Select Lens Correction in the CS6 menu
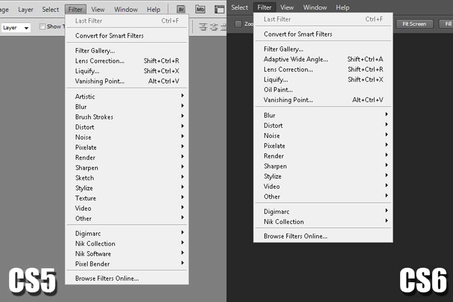The height and width of the screenshot is (302, 453). 323,69
